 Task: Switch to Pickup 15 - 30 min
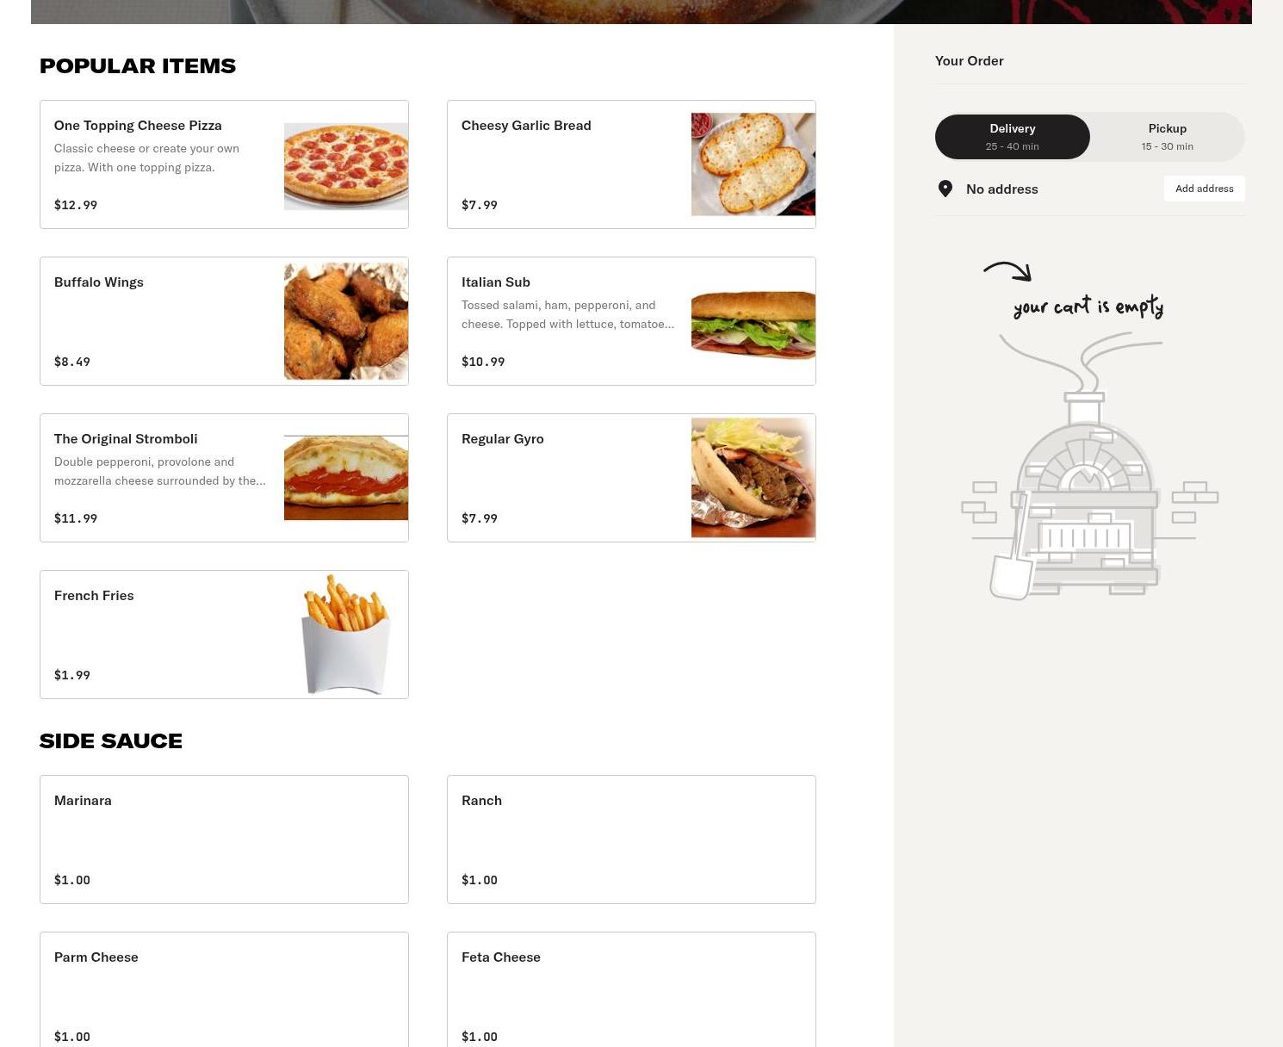pyautogui.click(x=1168, y=137)
